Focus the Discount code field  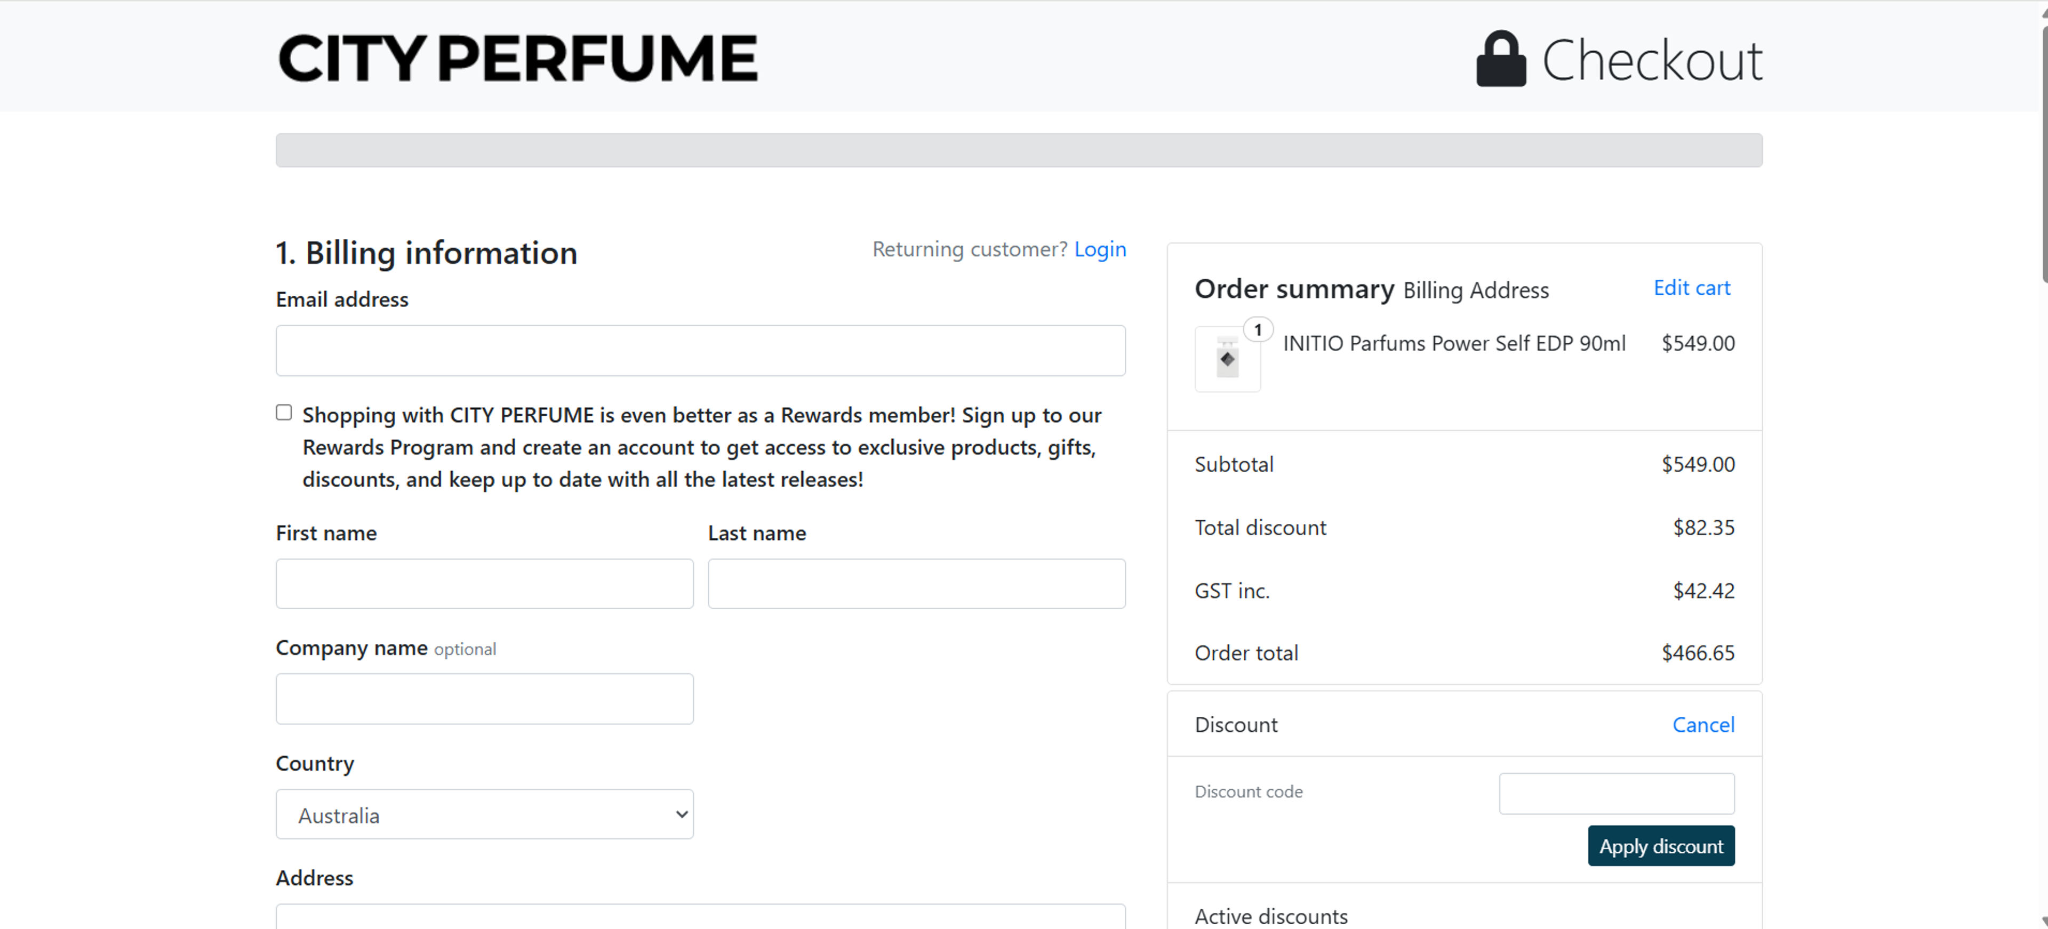[x=1617, y=794]
